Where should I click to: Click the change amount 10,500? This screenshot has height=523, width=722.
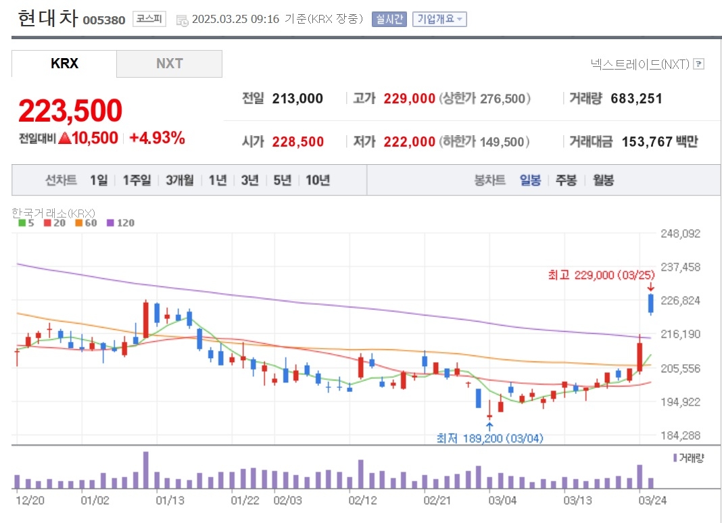tap(95, 138)
